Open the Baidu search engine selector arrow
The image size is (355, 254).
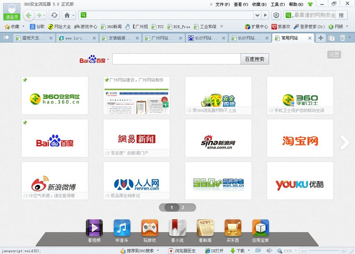tap(108, 60)
